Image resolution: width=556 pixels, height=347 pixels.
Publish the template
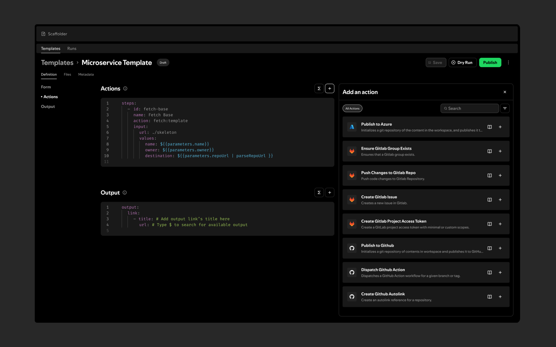click(490, 62)
